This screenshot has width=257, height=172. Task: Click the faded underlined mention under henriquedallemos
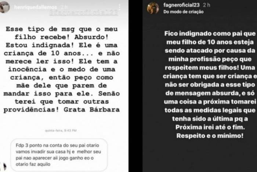[x=84, y=13]
